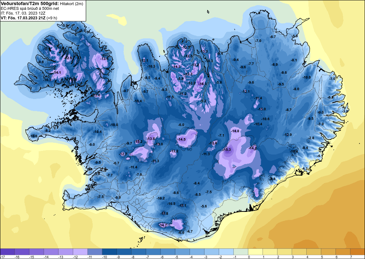Click the '-12.7' temperature value

123,154
